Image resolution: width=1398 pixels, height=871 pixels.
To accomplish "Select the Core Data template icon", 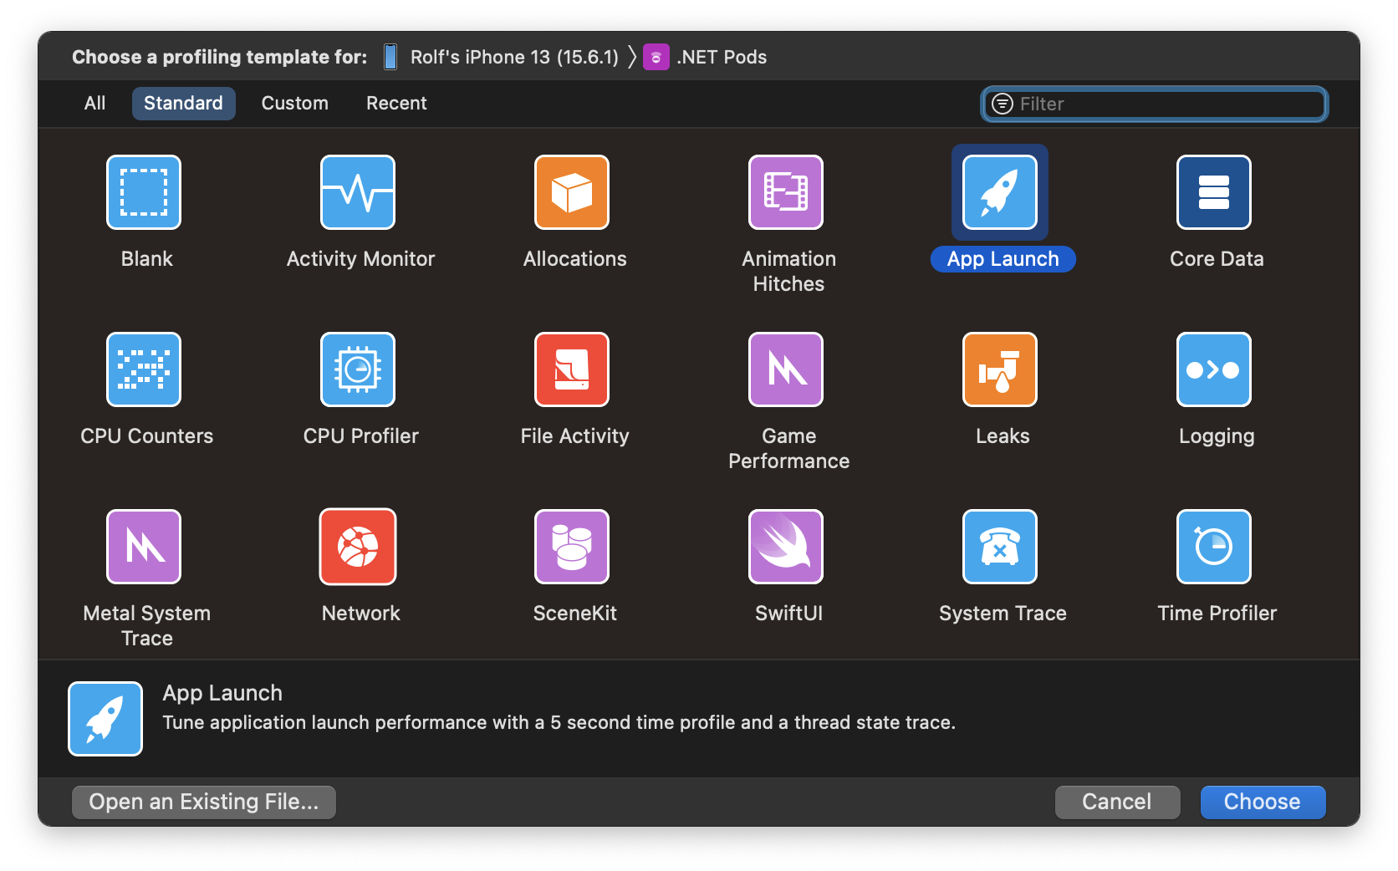I will [1214, 192].
